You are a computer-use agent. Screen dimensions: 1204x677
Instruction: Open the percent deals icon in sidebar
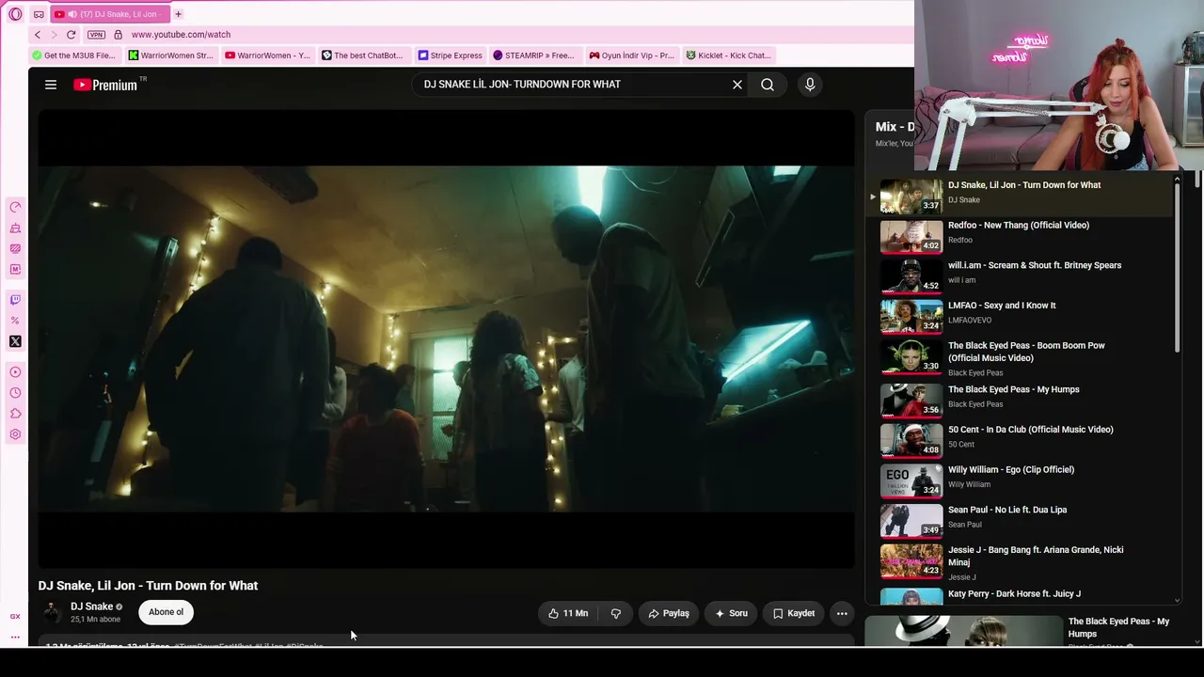tap(15, 321)
